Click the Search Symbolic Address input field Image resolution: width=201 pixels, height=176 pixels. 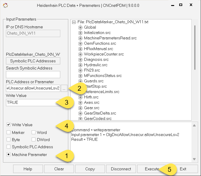tap(33, 75)
